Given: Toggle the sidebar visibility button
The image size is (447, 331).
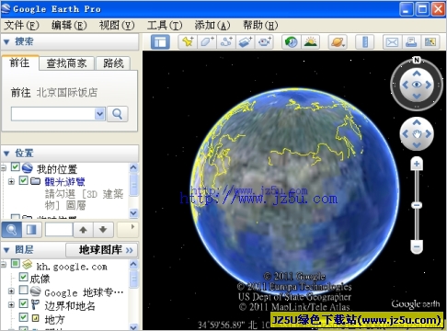Looking at the screenshot, I should tap(160, 41).
